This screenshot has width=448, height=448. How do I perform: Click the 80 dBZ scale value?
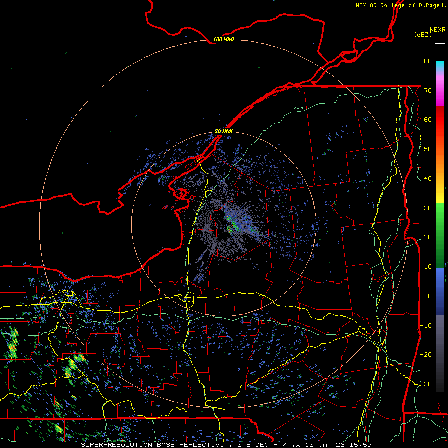(x=428, y=61)
